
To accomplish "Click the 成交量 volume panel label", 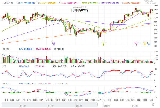I will pos(6,49).
